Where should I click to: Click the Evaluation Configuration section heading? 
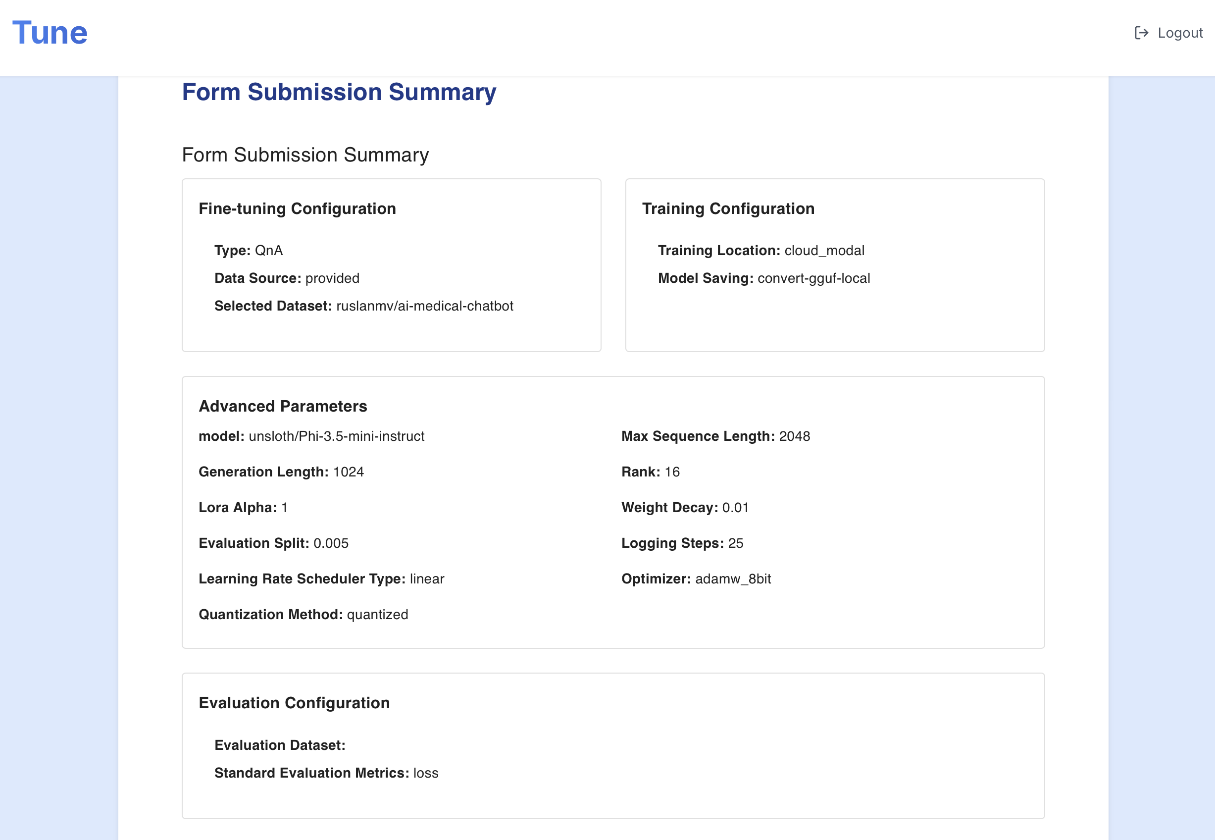pos(294,703)
